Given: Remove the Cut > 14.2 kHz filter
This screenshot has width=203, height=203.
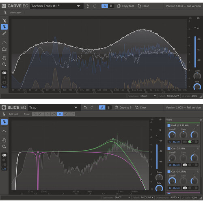Looking at the screenshot, I should pos(198,171).
